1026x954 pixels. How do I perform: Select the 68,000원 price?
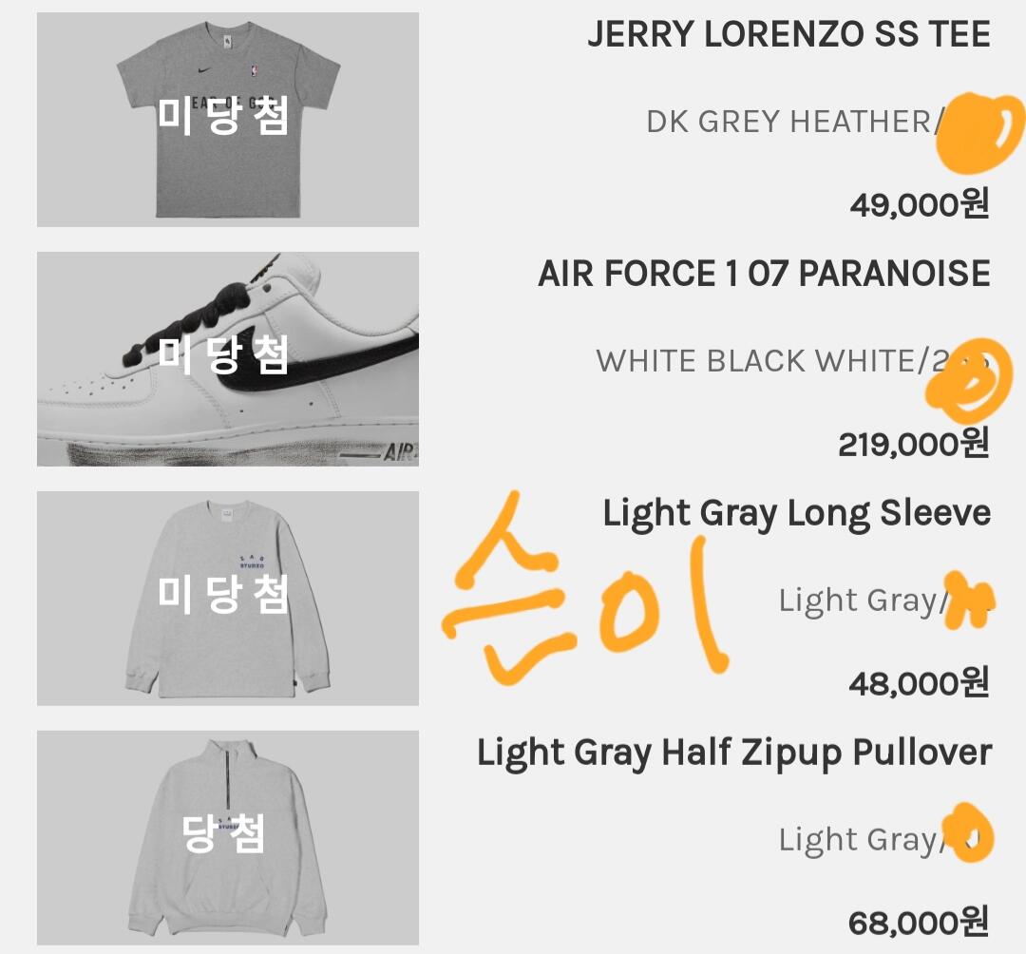[919, 923]
